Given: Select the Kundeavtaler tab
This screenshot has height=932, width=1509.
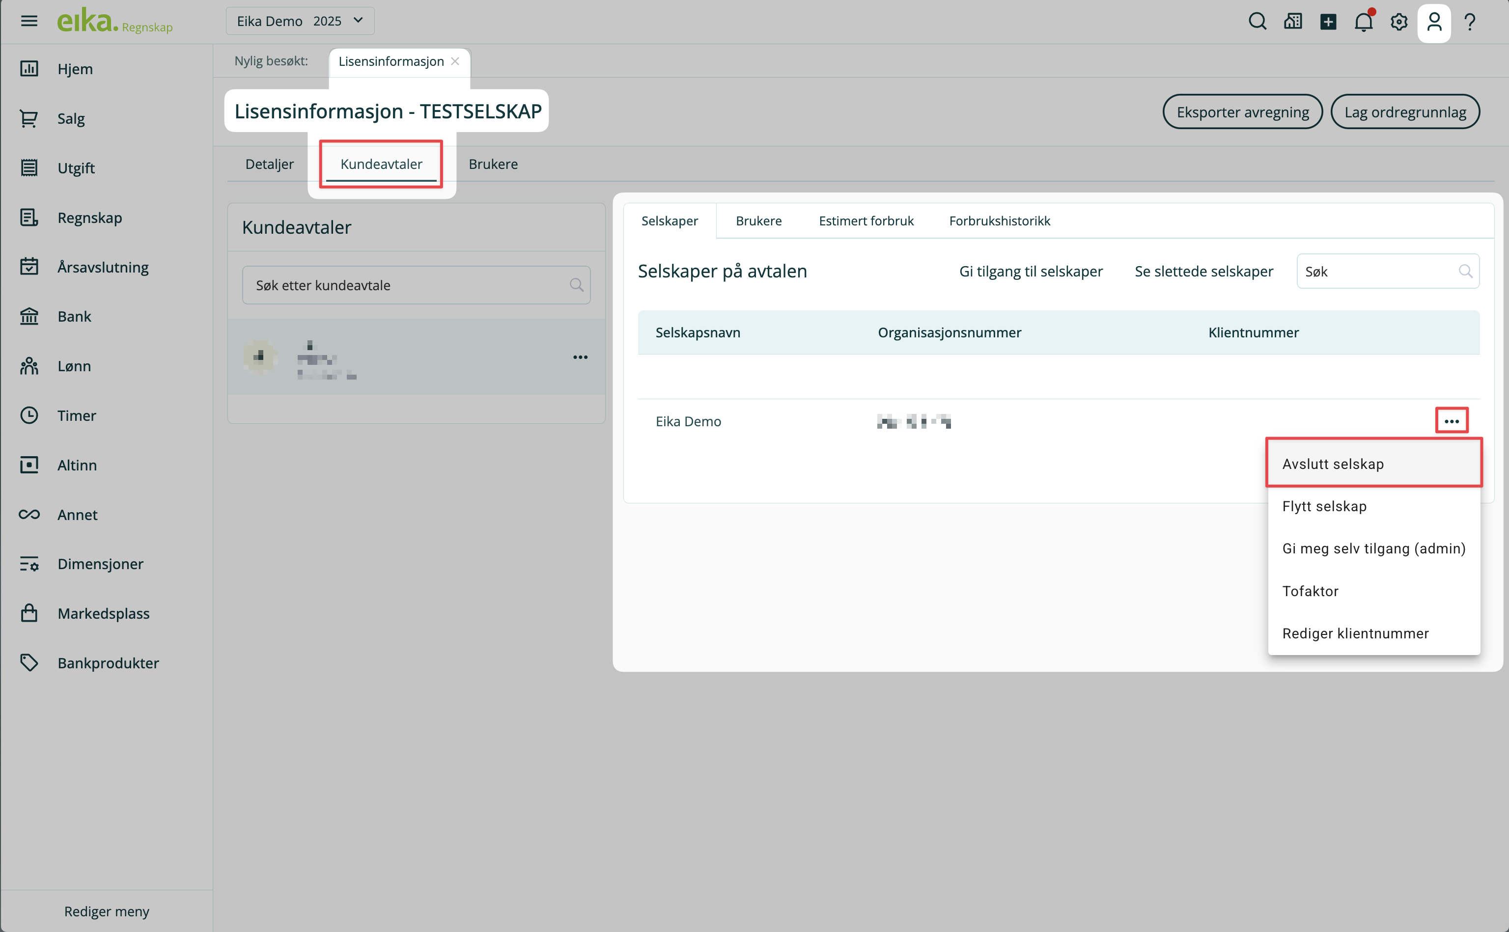Looking at the screenshot, I should click(x=381, y=164).
